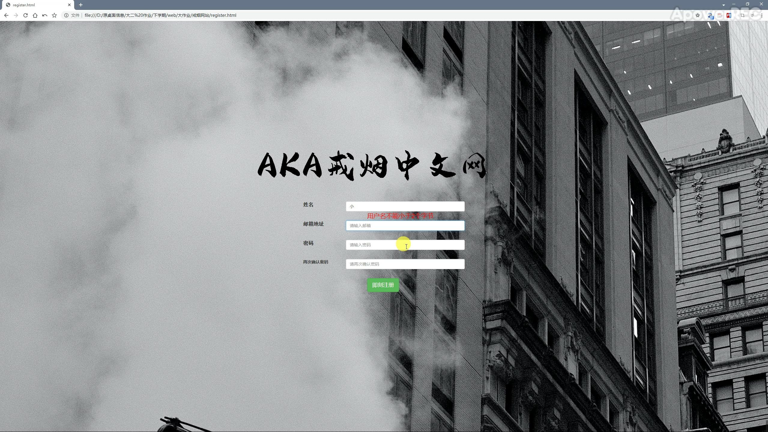Screen dimensions: 768x432
Task: Bookmark this page with the address bar star
Action: pos(698,15)
